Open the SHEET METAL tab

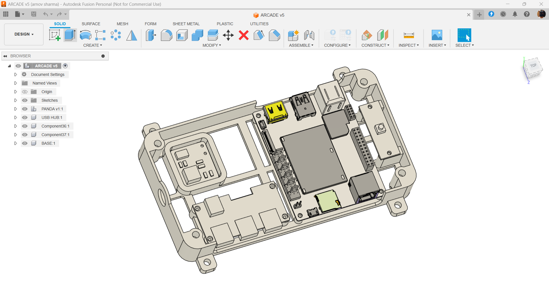186,24
